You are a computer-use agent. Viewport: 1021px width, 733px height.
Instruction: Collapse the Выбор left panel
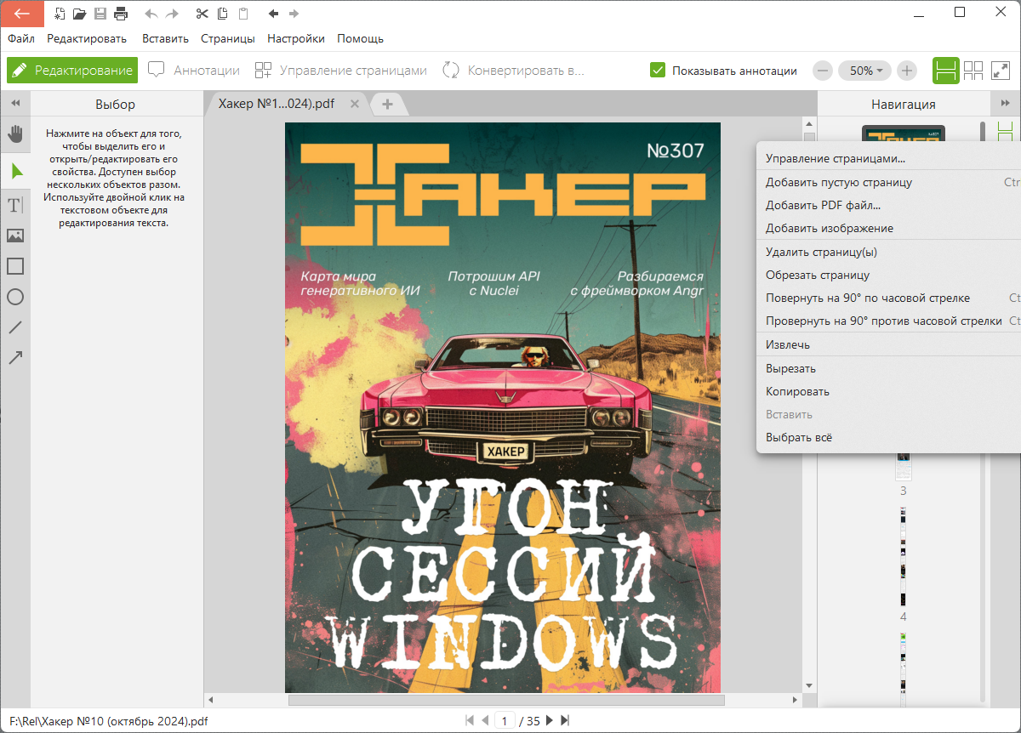15,104
